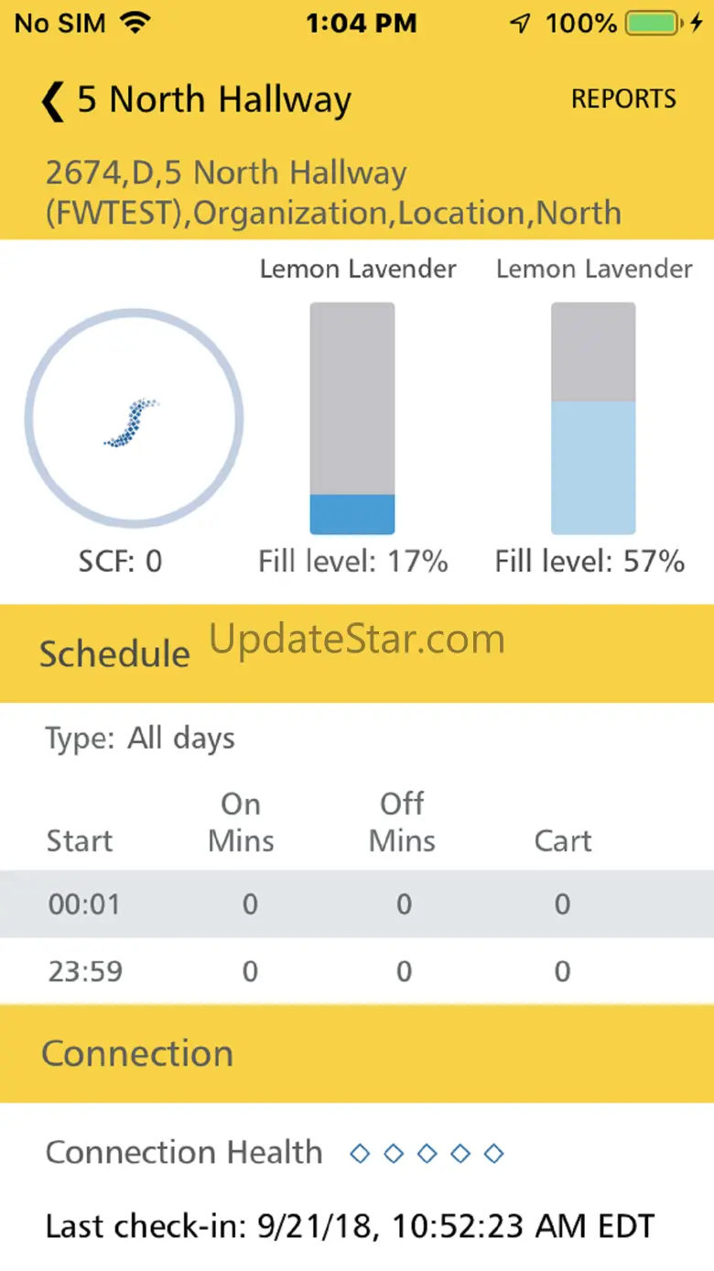Select the 57% fill level cartridge bar
Screen dimensions: 714x1271
[x=593, y=419]
